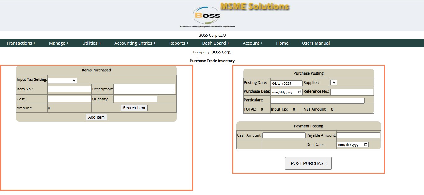The image size is (424, 195).
Task: Go to Home in navigation bar
Action: 282,43
